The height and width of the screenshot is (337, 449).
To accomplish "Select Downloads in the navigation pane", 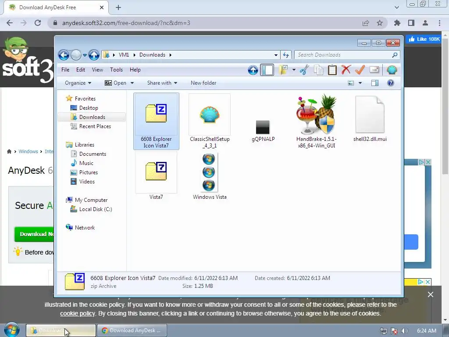I will coord(92,117).
